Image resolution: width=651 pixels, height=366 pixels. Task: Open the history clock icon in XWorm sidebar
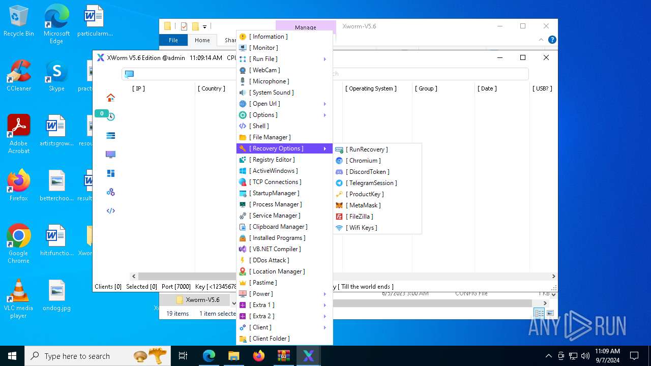pos(110,116)
